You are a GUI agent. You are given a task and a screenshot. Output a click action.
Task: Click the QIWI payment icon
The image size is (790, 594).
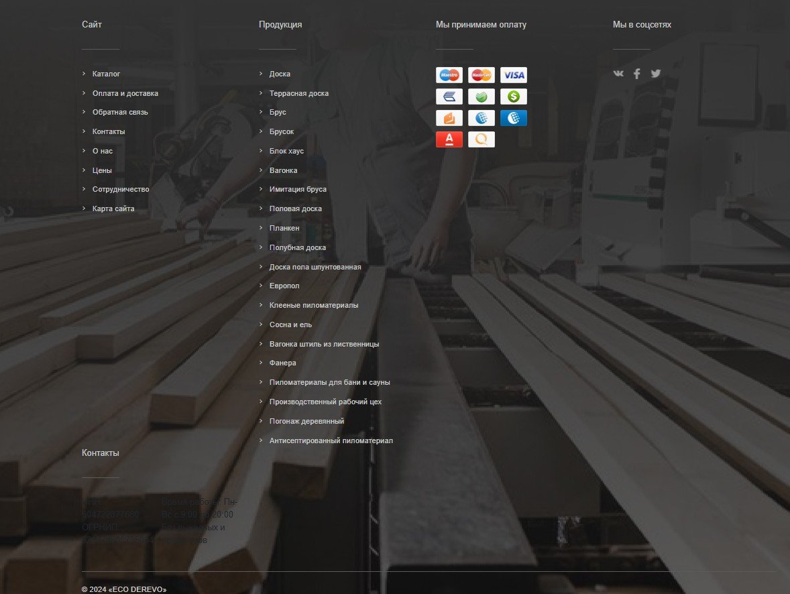click(481, 139)
